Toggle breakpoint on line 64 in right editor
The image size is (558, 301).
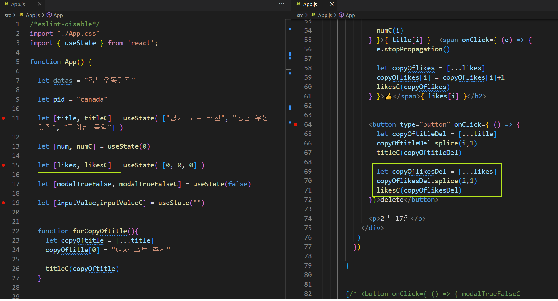(x=296, y=124)
